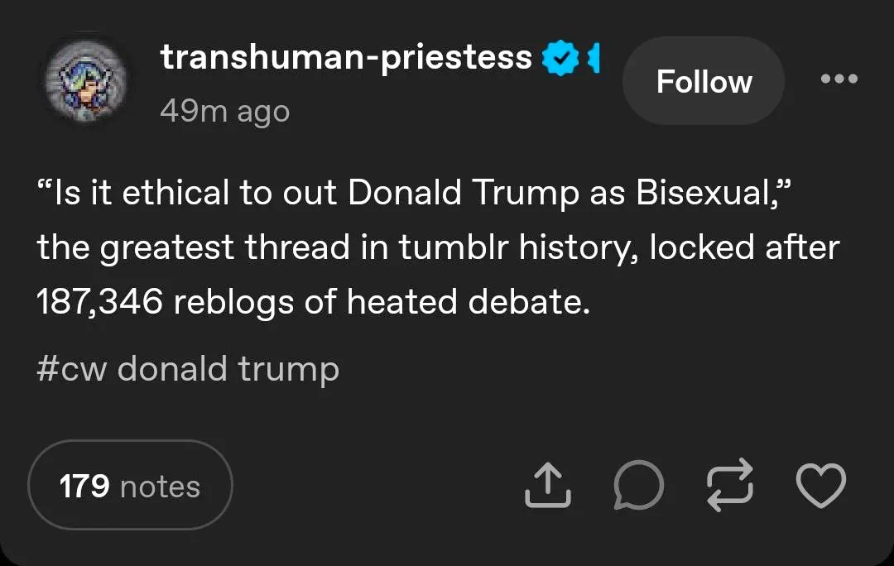
Task: Click the "179" count number
Action: click(x=84, y=486)
